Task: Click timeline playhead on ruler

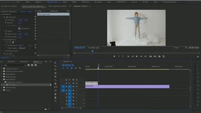Action: (98, 68)
